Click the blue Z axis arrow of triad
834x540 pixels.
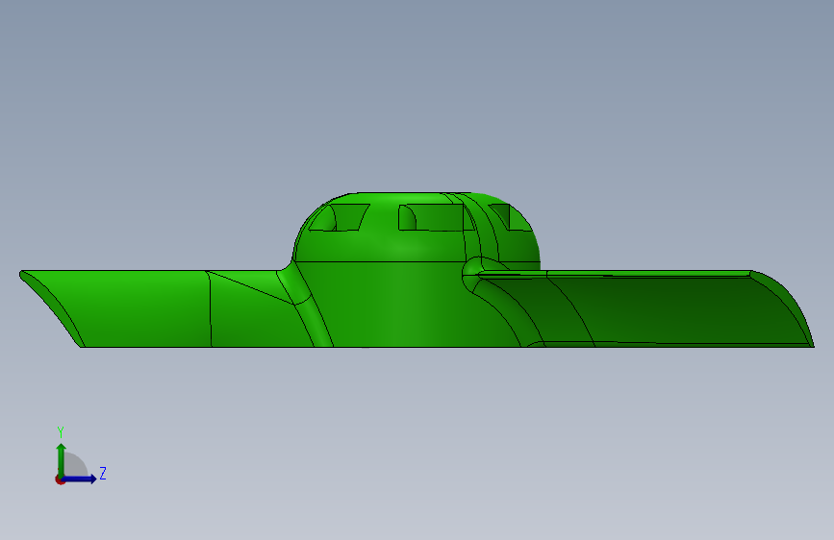point(80,479)
